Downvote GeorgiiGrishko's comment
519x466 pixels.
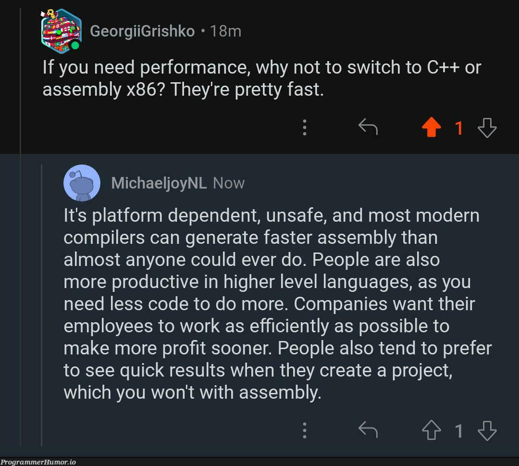pos(487,128)
